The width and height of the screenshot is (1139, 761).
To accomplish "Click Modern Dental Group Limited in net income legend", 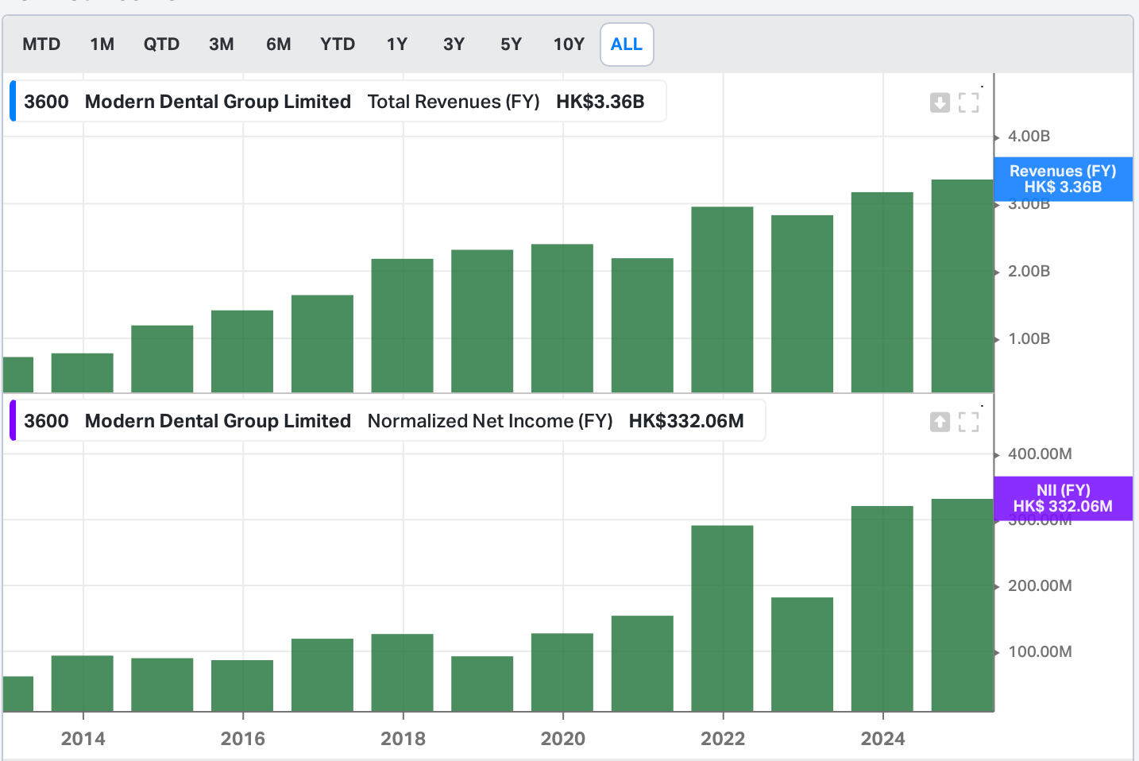I will click(x=218, y=421).
